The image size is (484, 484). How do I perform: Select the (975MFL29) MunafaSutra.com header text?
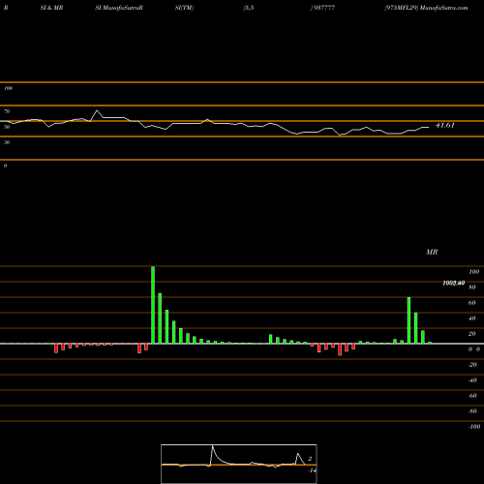click(x=426, y=8)
